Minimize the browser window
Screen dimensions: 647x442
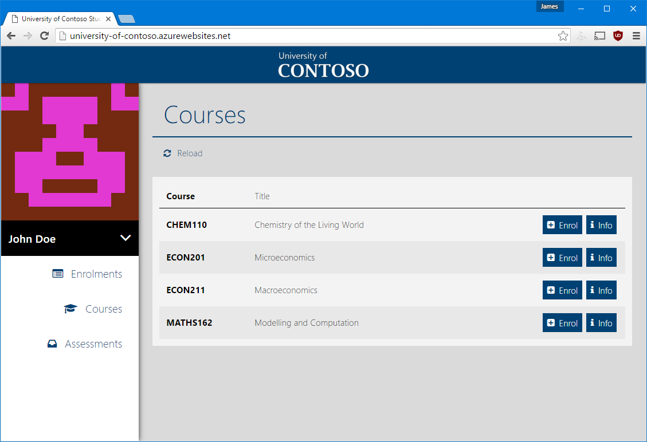pyautogui.click(x=581, y=9)
